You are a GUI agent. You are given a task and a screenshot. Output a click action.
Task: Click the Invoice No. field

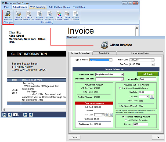click(x=148, y=79)
